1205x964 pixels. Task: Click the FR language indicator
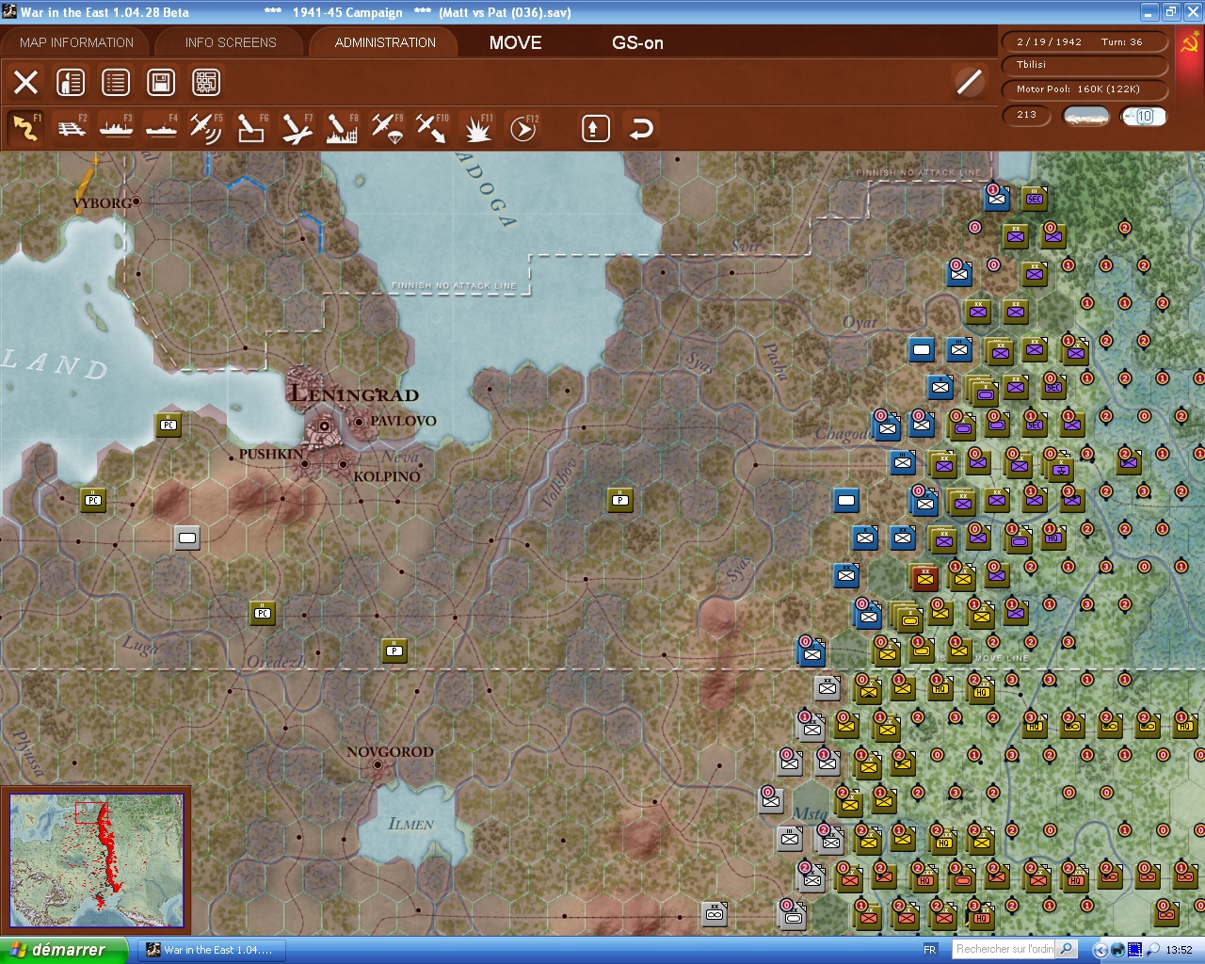coord(930,950)
